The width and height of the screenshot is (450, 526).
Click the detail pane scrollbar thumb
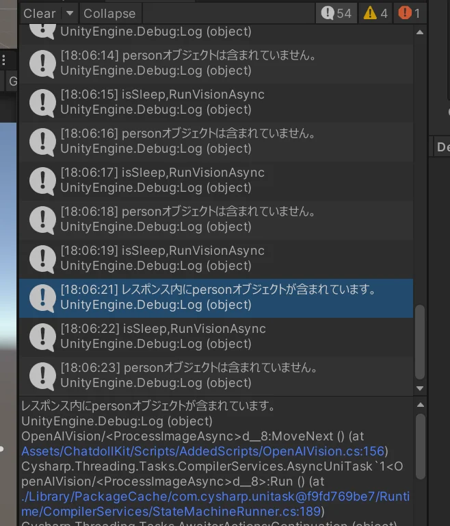tap(421, 447)
